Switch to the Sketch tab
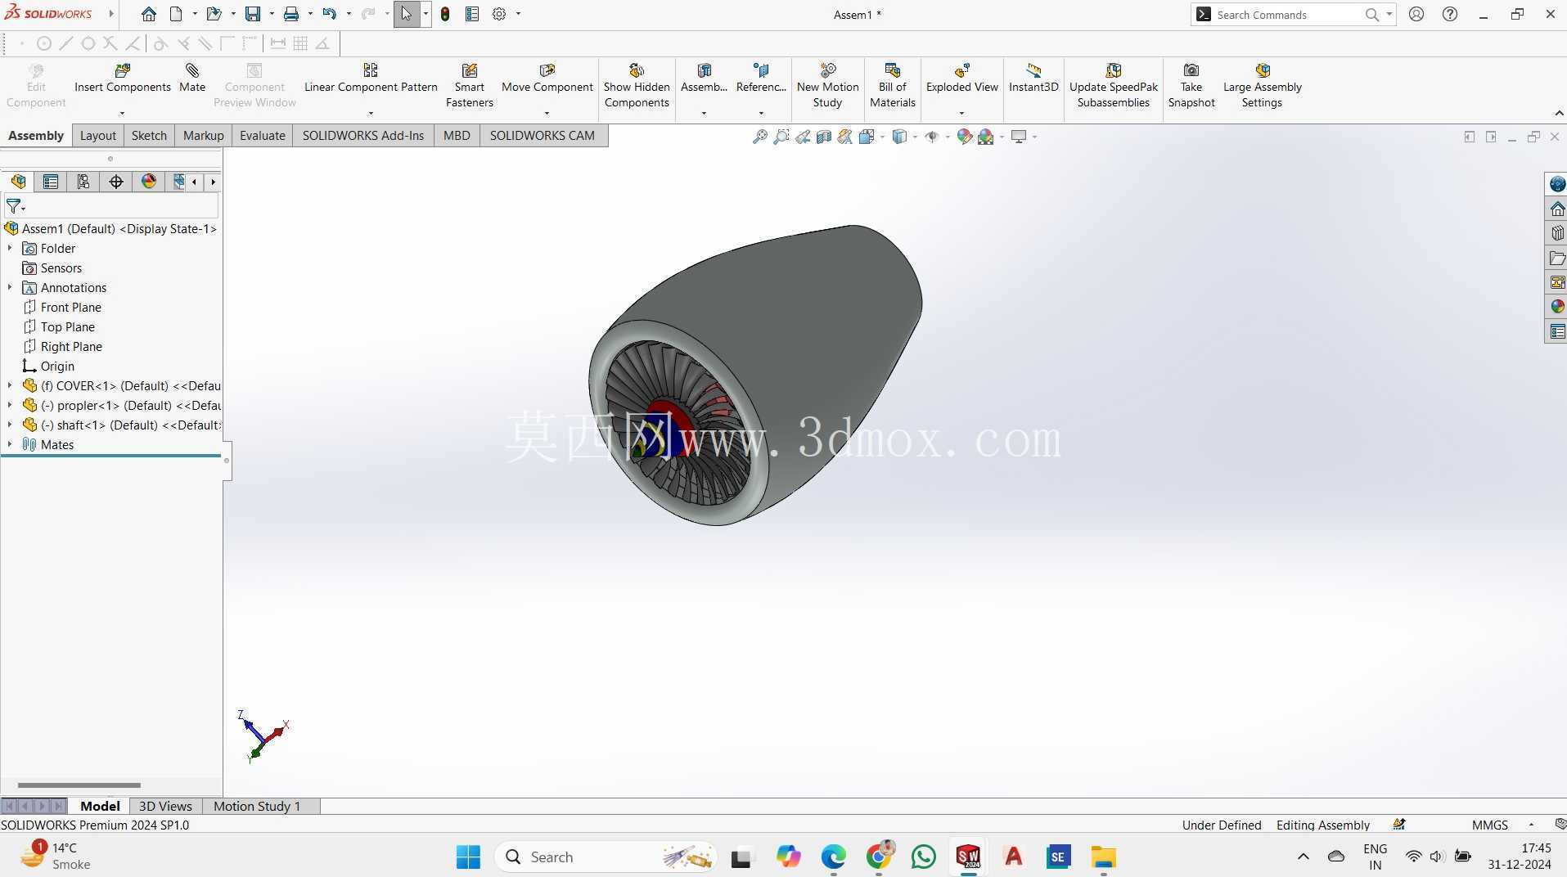 149,136
